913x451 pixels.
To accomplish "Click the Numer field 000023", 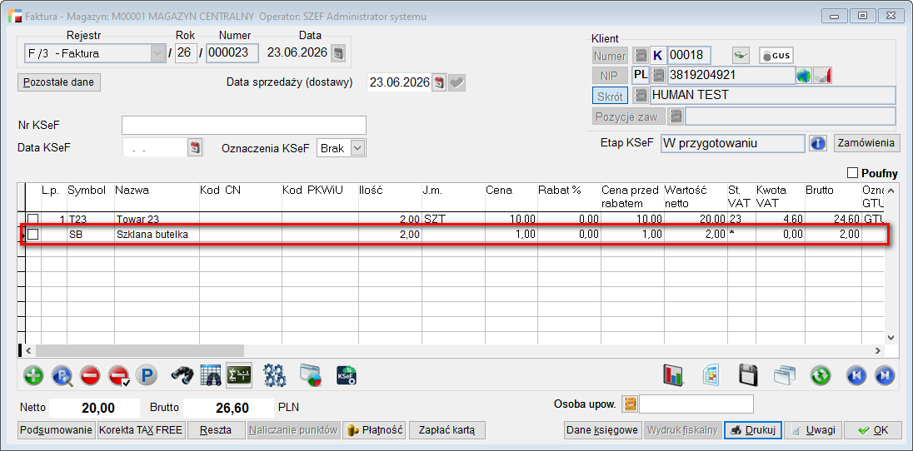I will [x=232, y=53].
